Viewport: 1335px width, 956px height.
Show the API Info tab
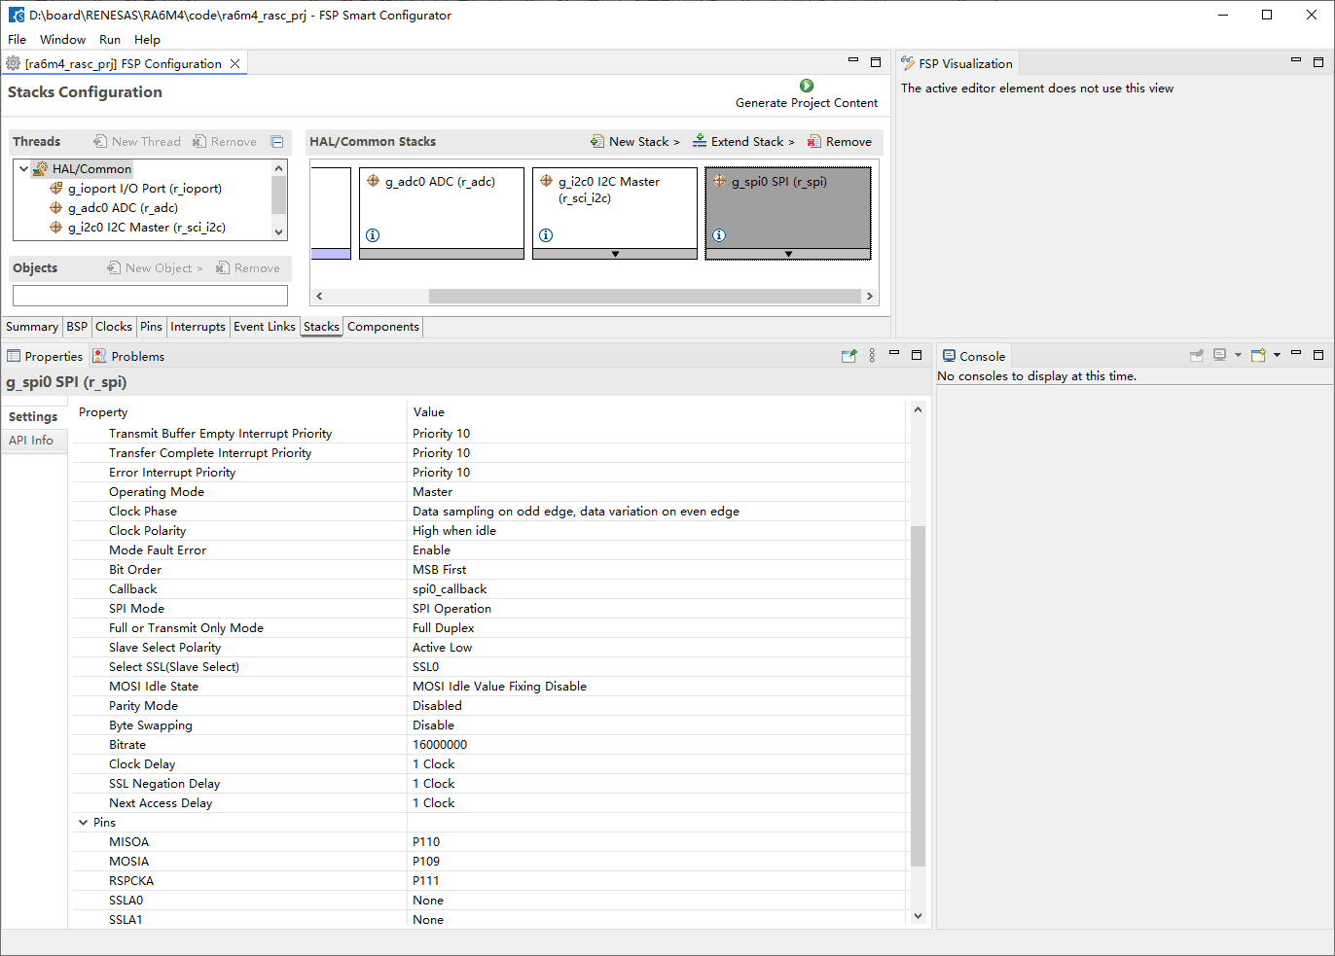coord(31,441)
